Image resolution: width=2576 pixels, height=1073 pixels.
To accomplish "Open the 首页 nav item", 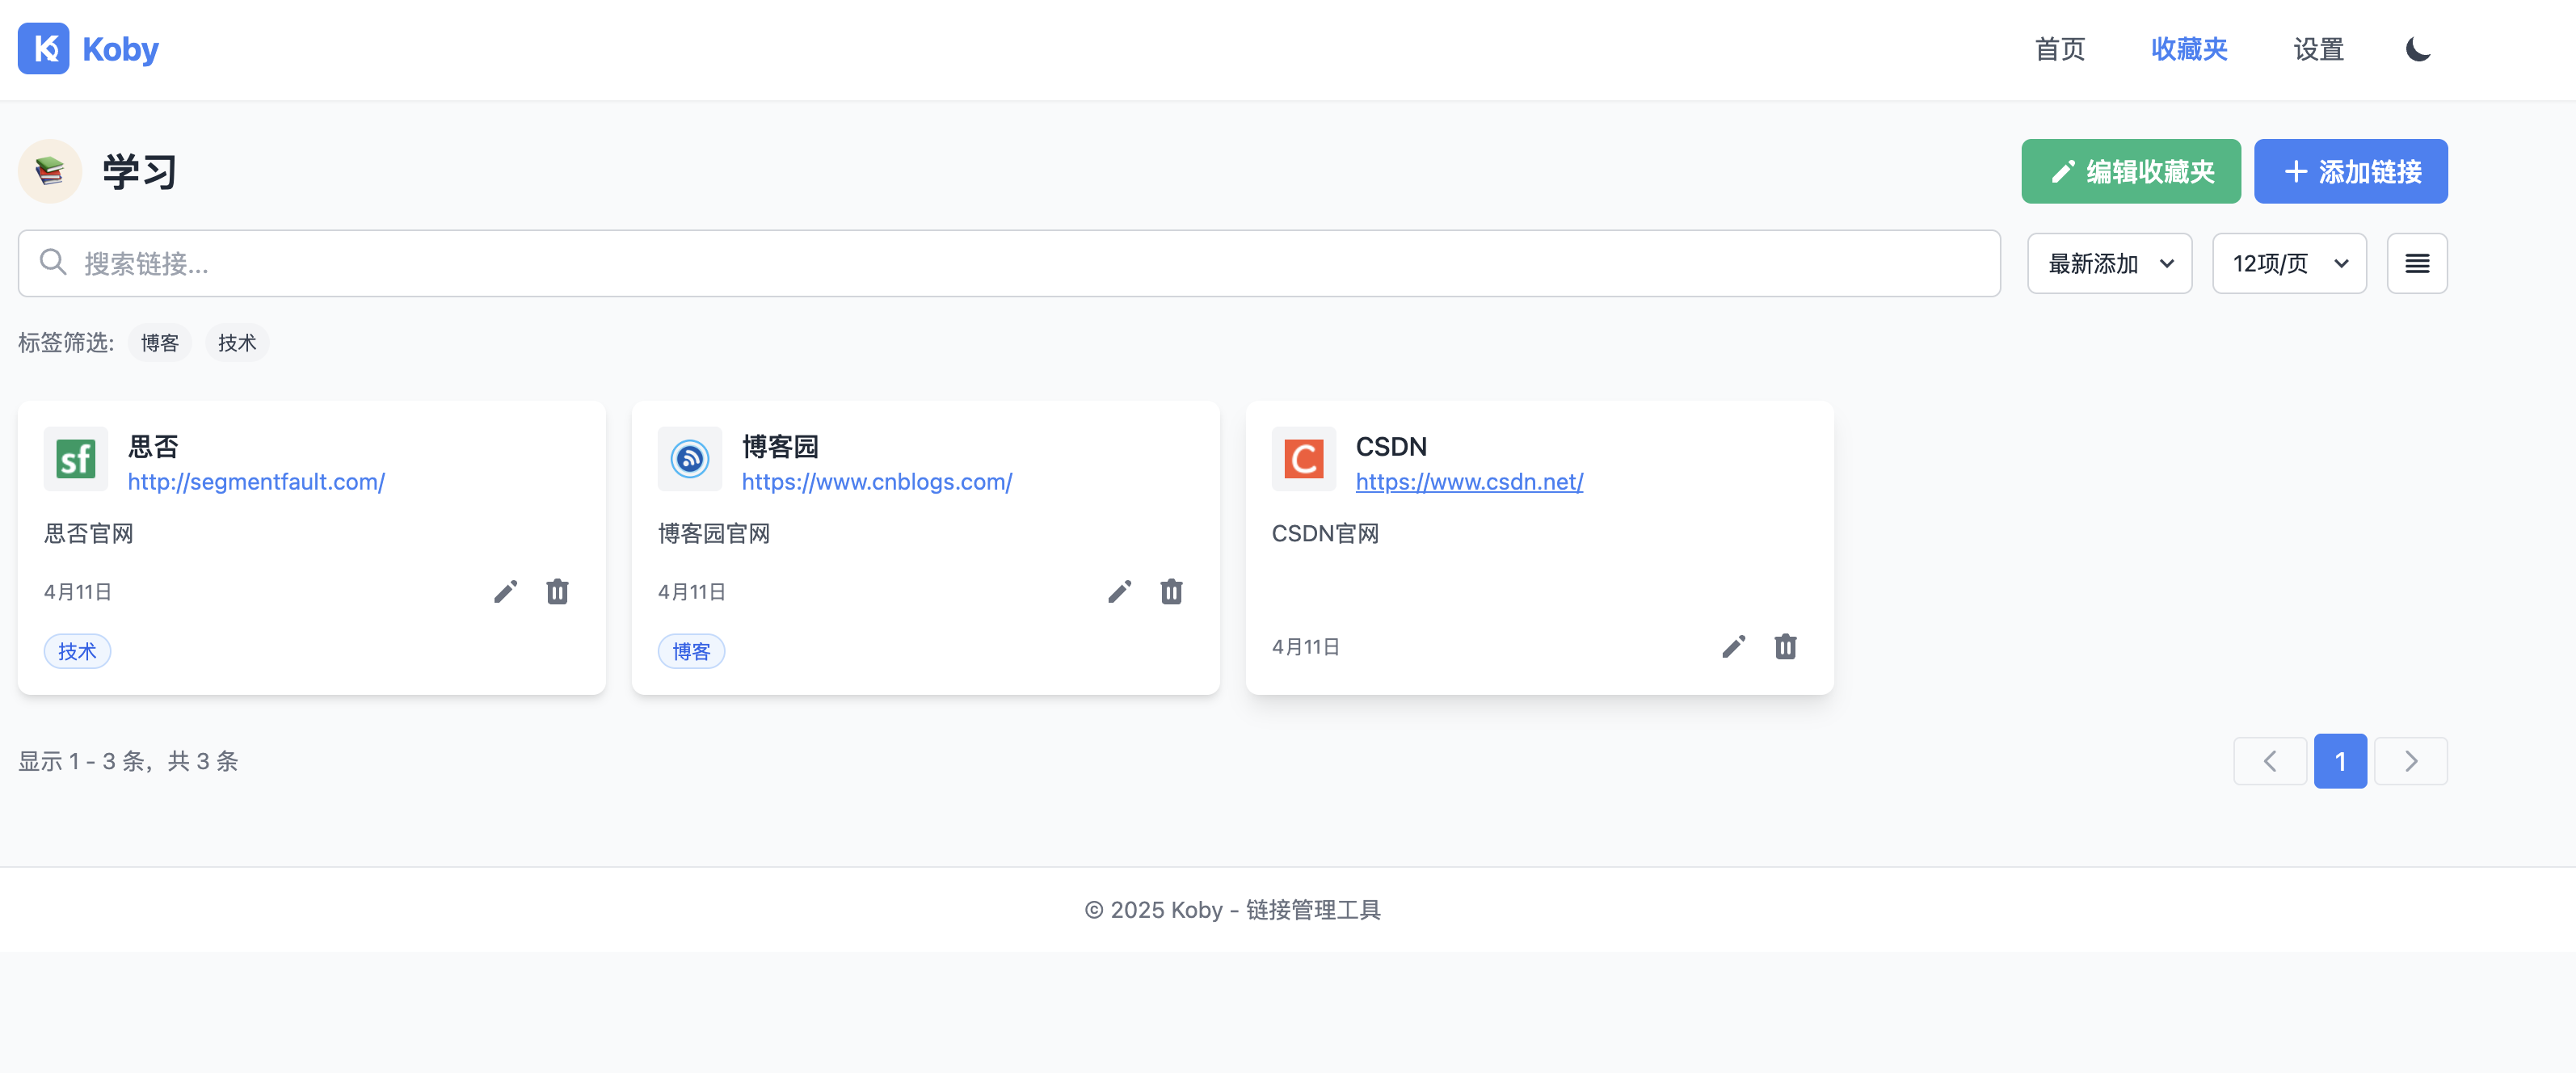I will [x=2060, y=49].
